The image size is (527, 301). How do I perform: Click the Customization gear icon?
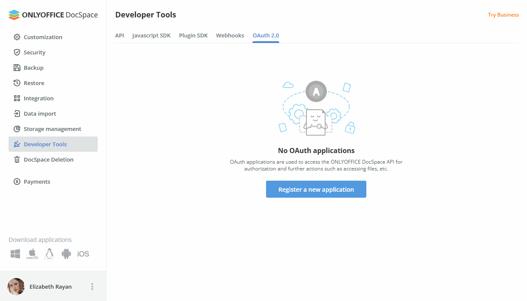pos(17,37)
